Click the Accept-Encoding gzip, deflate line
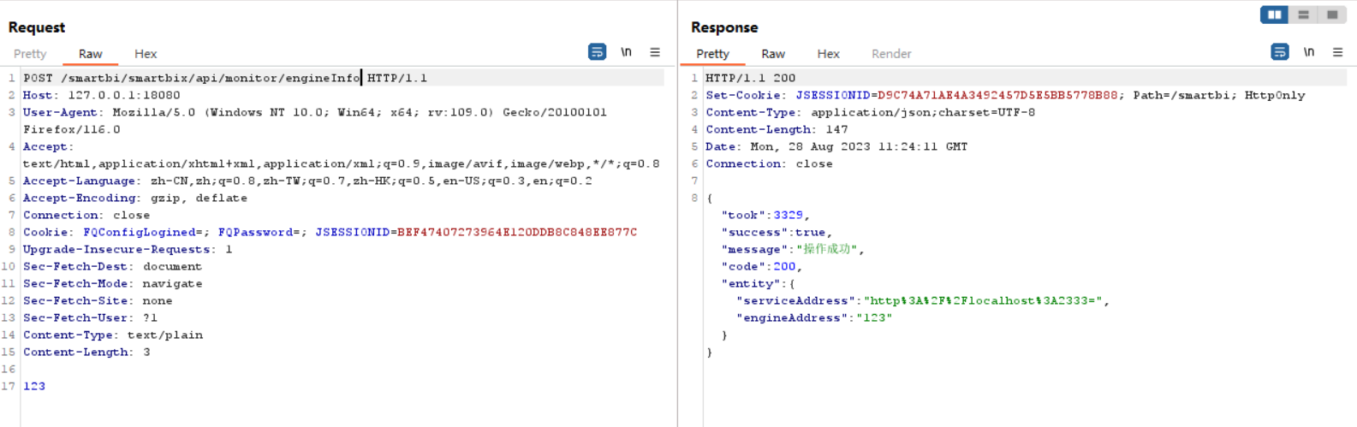This screenshot has height=427, width=1357. pos(135,198)
